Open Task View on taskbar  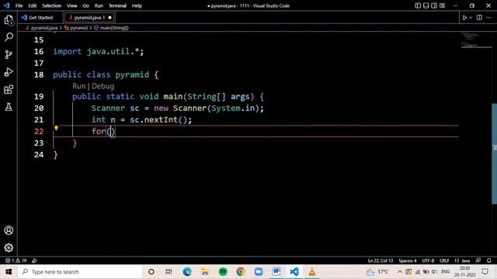[x=169, y=272]
